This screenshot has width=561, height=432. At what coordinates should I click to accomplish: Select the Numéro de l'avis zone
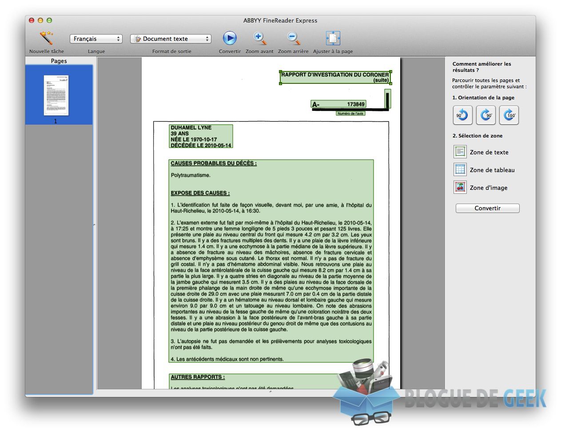pyautogui.click(x=350, y=114)
